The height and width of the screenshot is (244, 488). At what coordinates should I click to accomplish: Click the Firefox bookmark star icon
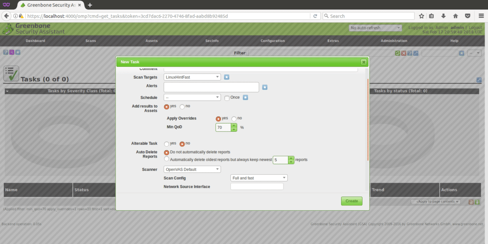click(421, 16)
